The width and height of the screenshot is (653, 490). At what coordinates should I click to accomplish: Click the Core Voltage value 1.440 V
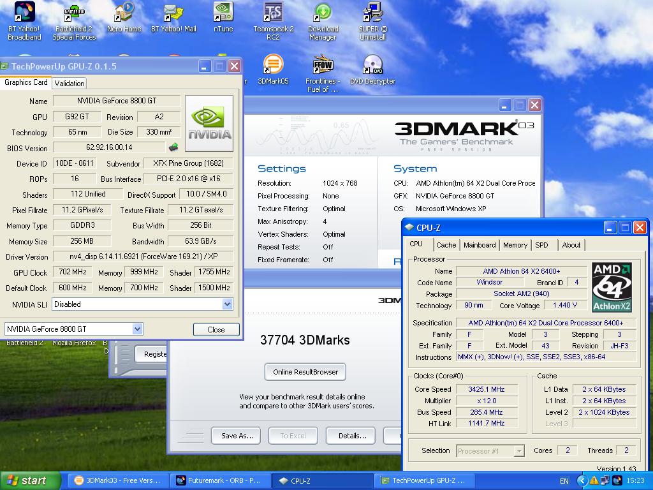[565, 306]
